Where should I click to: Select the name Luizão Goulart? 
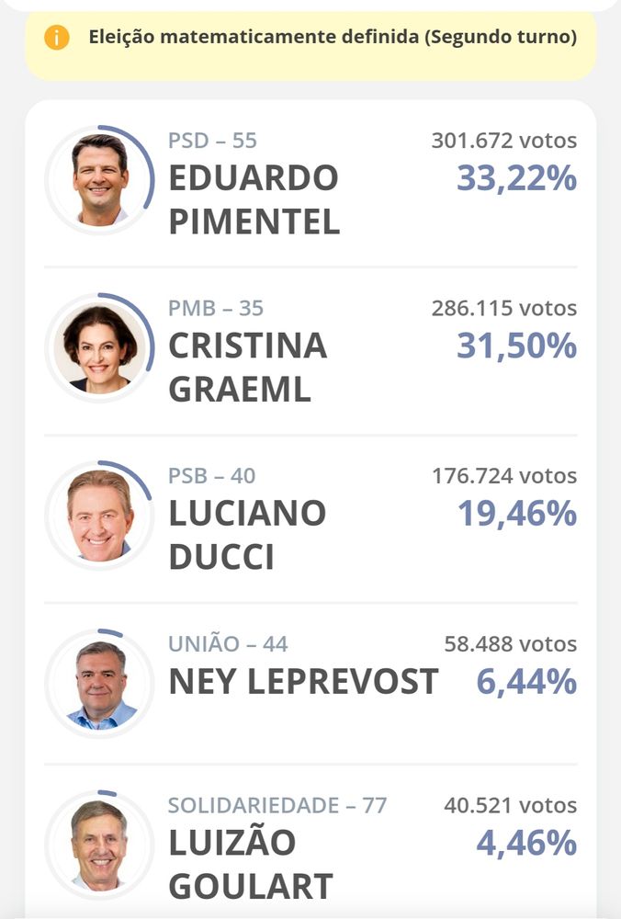[251, 865]
